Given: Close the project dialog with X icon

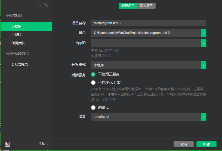Looking at the screenshot, I should (46, 5).
